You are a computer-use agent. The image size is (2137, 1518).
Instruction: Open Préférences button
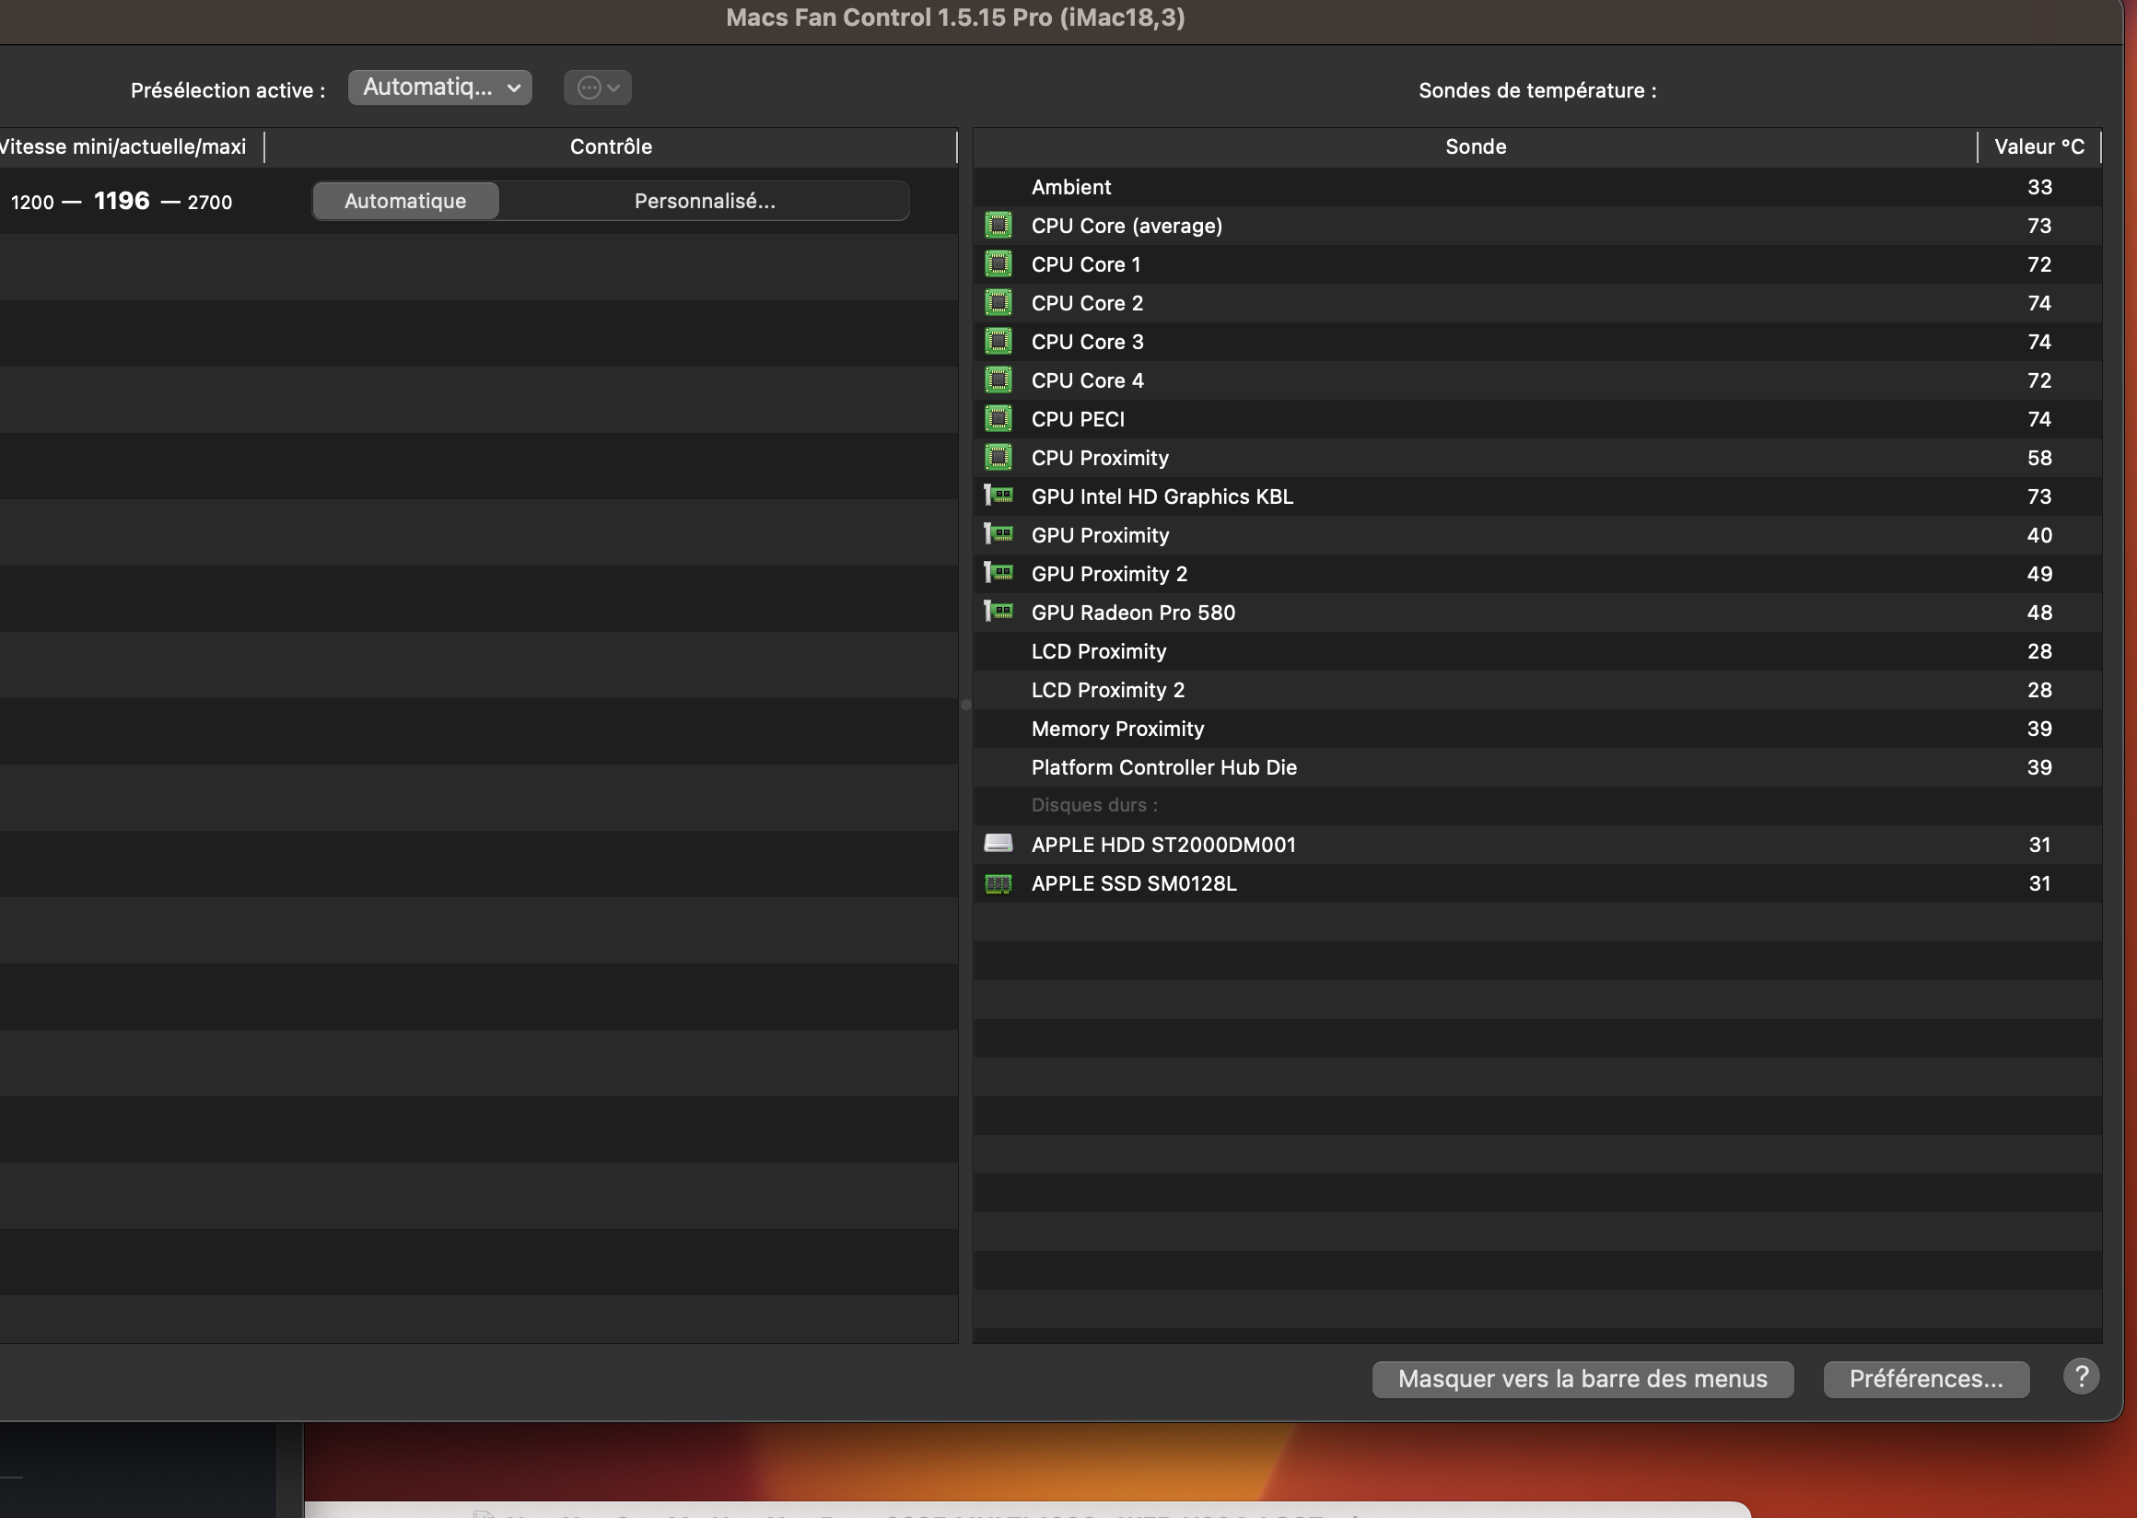[x=1925, y=1379]
